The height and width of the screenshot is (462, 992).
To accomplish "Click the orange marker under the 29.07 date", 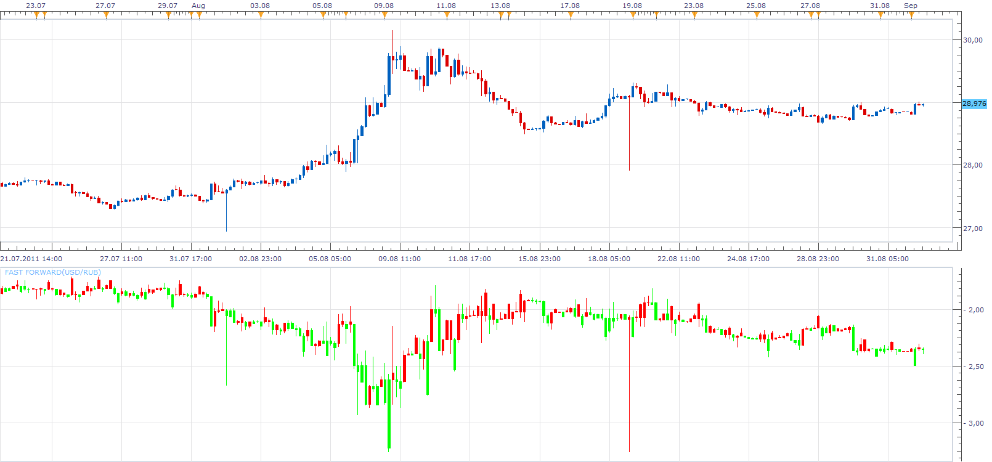I will (168, 15).
